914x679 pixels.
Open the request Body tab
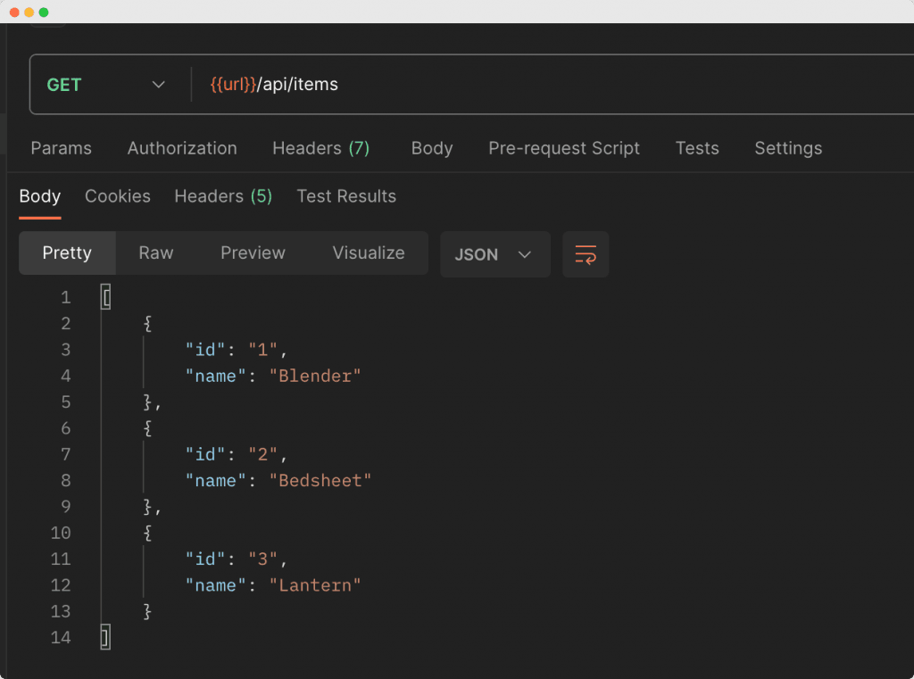pyautogui.click(x=432, y=148)
